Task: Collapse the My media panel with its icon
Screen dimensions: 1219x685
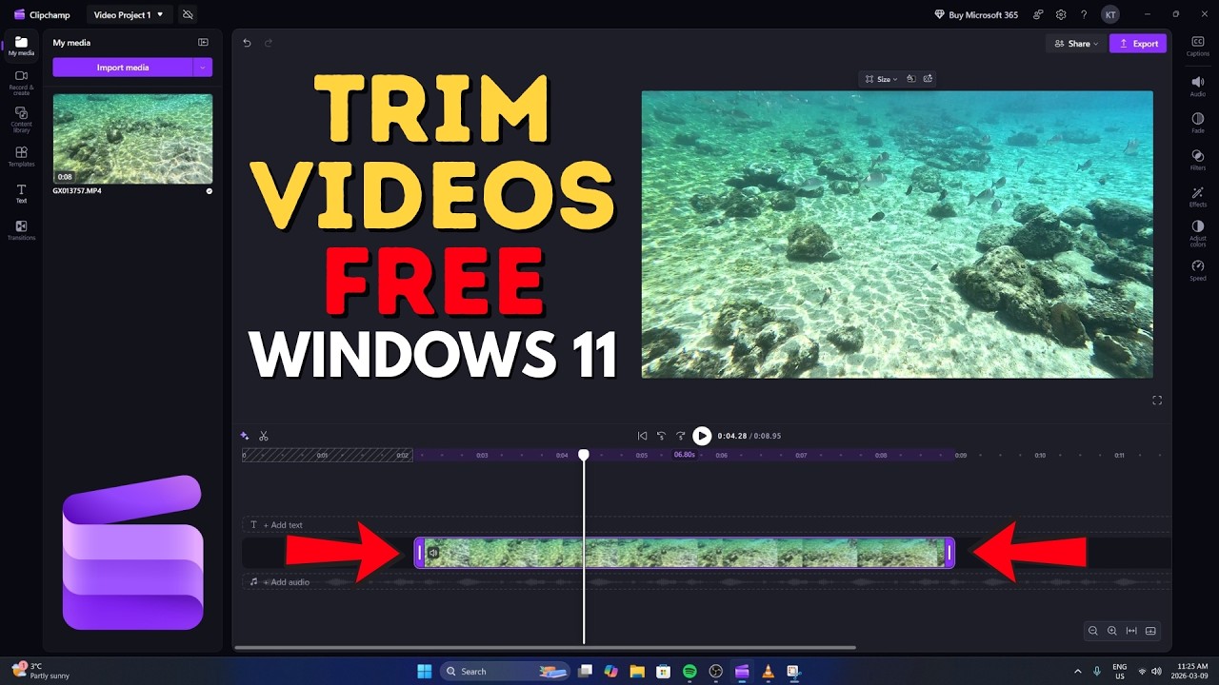Action: pos(203,43)
